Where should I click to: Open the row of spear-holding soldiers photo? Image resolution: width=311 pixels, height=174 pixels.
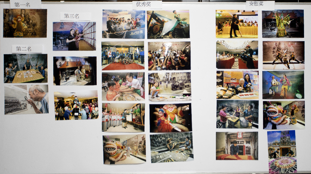pyautogui.click(x=124, y=117)
